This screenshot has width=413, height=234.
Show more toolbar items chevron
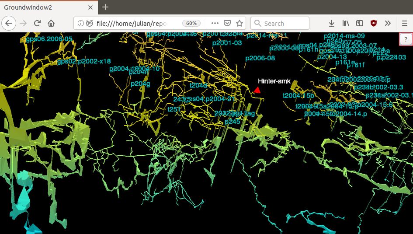click(x=388, y=23)
